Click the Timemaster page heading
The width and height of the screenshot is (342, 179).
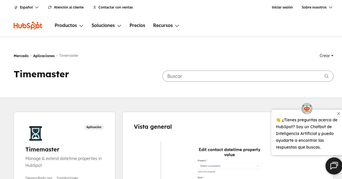click(x=41, y=74)
